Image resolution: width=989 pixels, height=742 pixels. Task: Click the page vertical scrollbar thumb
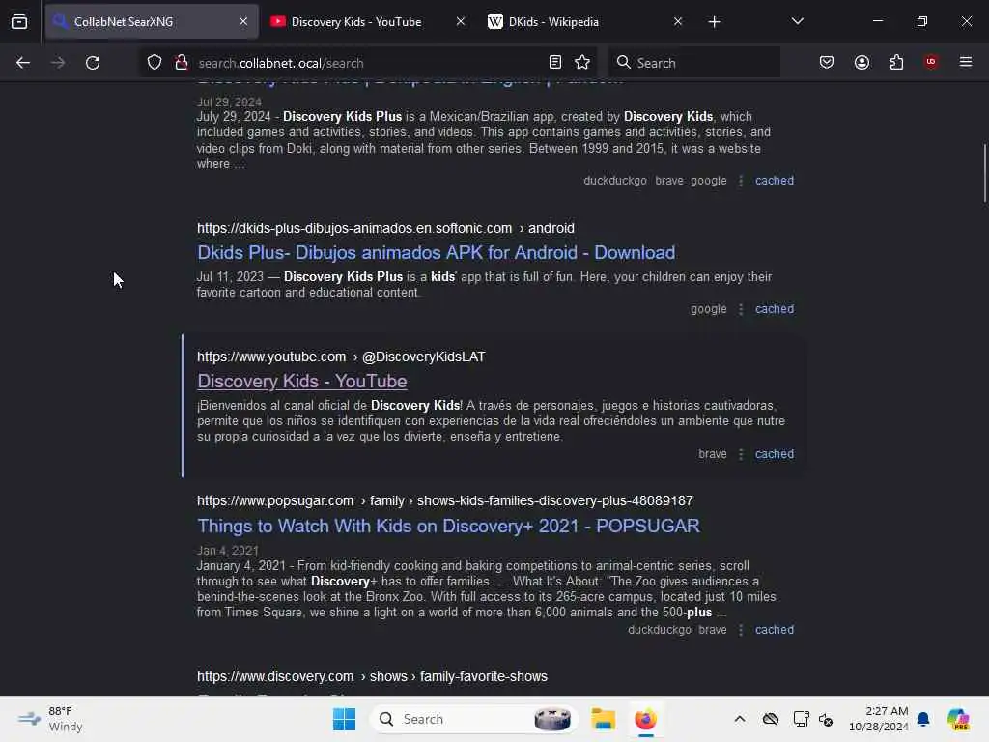point(984,174)
